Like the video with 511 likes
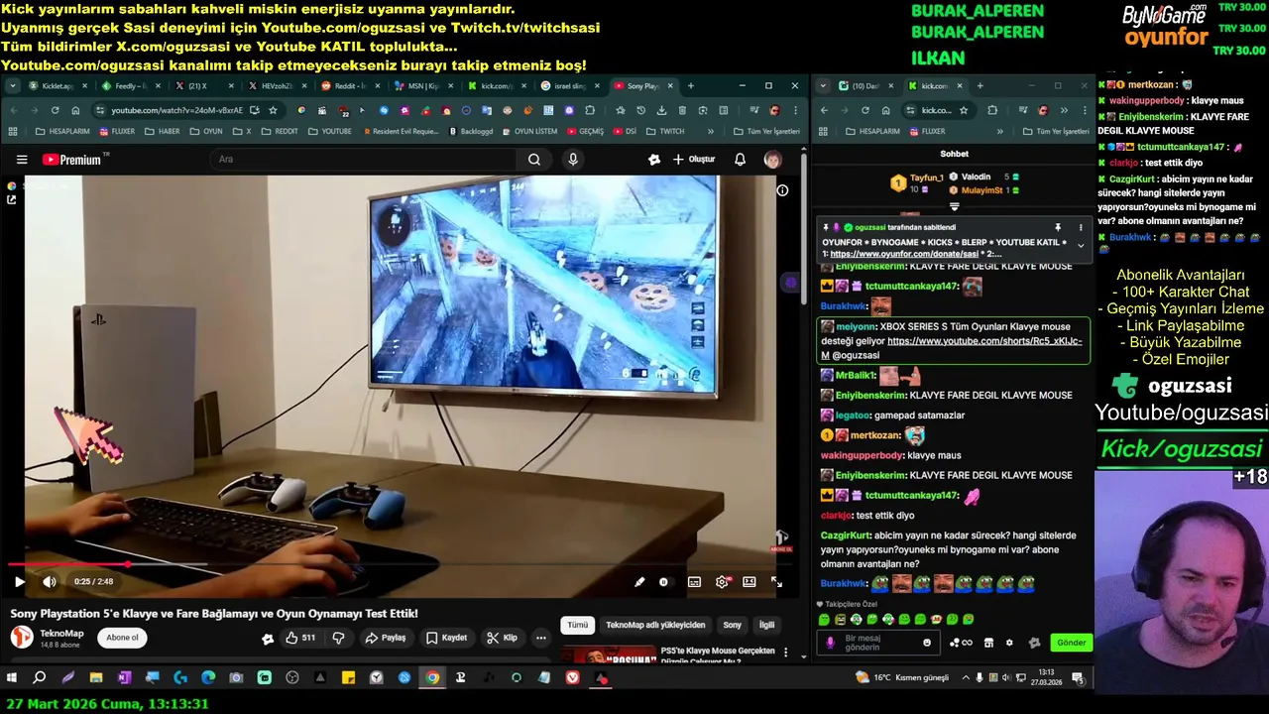Image resolution: width=1269 pixels, height=714 pixels. coord(300,638)
